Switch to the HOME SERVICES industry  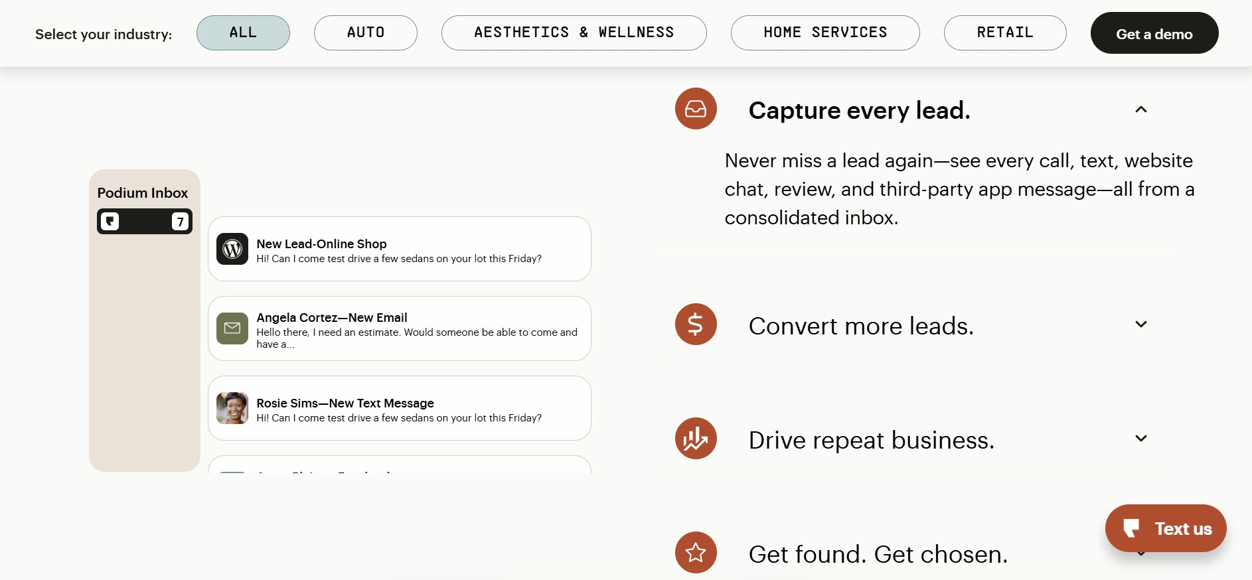(825, 33)
